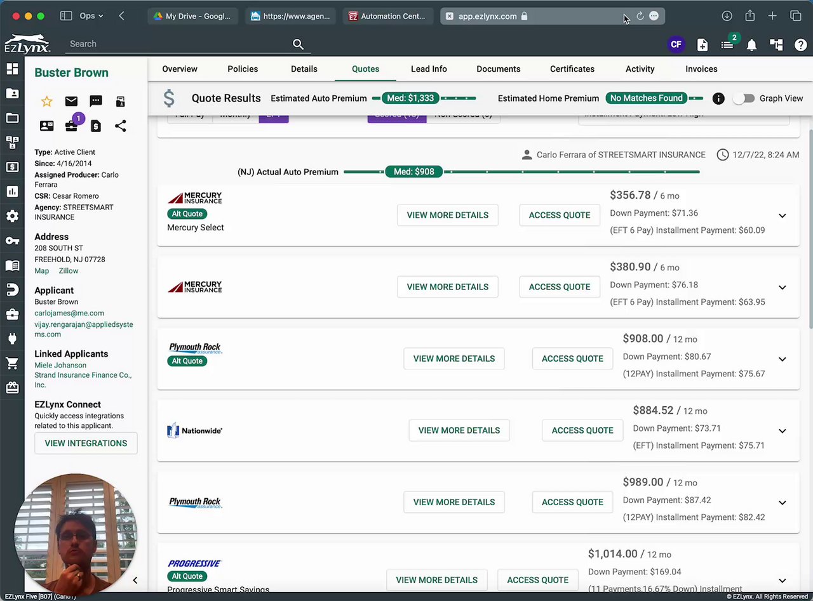Click the browser share icon

coord(749,16)
